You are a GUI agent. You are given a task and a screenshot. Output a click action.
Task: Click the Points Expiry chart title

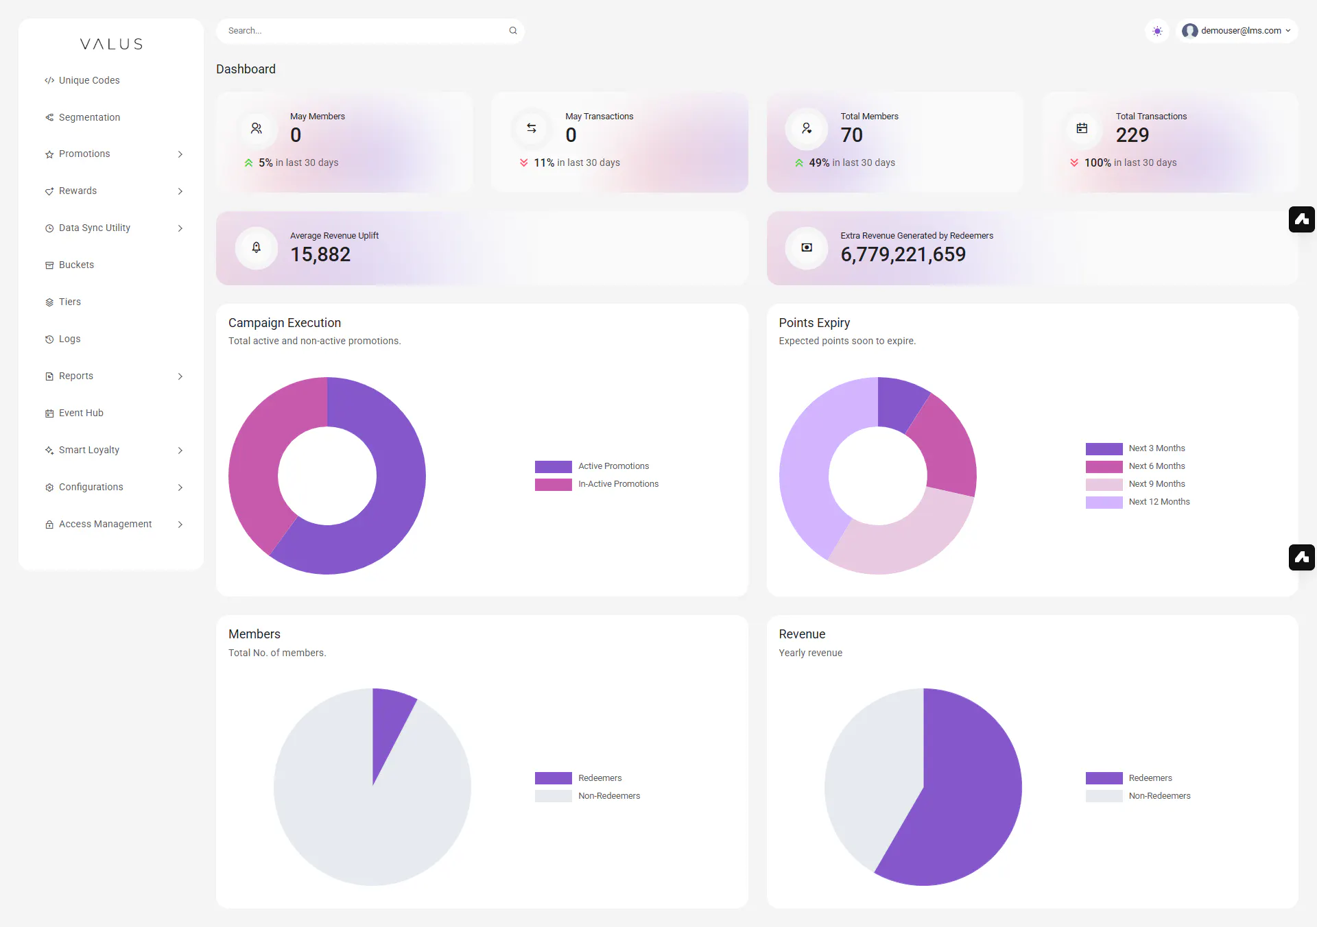click(x=814, y=323)
